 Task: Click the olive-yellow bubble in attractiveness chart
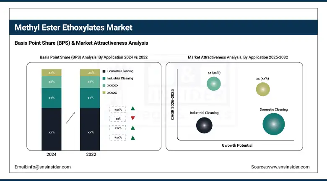263,89
